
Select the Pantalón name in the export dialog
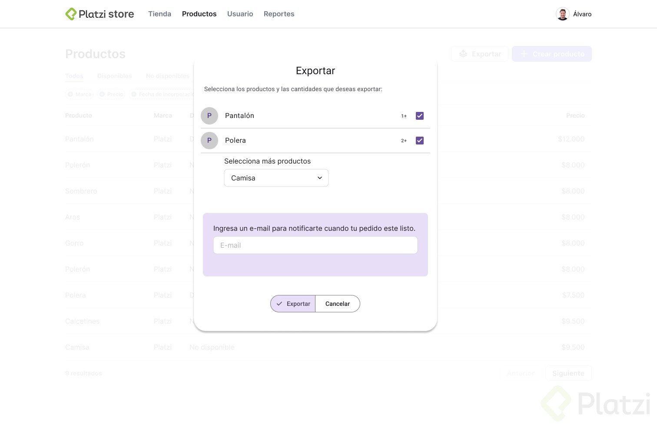[239, 115]
